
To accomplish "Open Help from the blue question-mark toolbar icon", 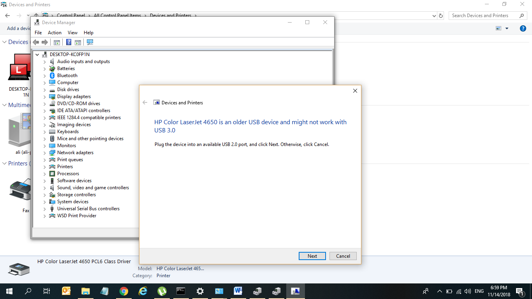I will 69,42.
